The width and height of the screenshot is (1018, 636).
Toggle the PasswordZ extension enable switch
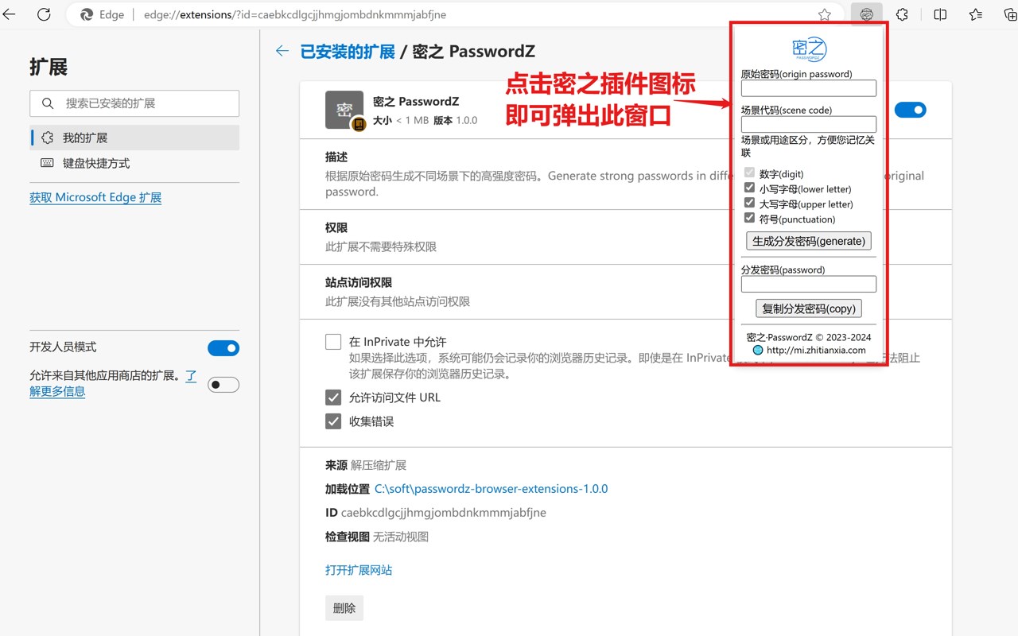coord(911,110)
